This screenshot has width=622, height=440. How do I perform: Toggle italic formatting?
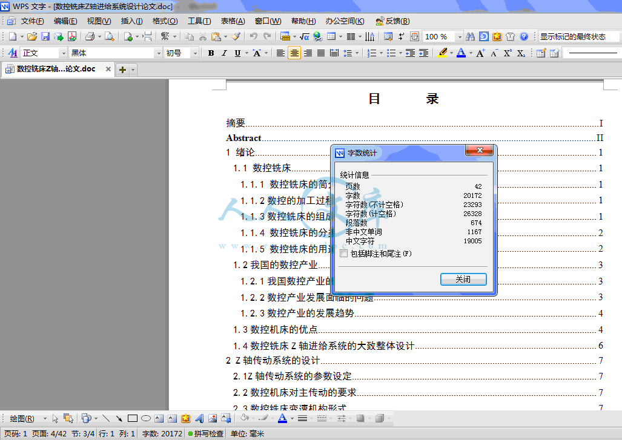(x=224, y=53)
